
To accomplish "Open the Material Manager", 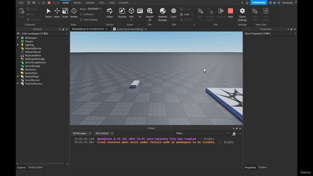I will tap(162, 14).
